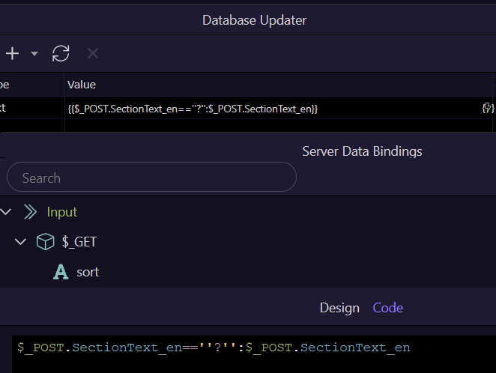Click the refresh icon in Database Updater toolbar
The height and width of the screenshot is (373, 496).
tap(61, 53)
